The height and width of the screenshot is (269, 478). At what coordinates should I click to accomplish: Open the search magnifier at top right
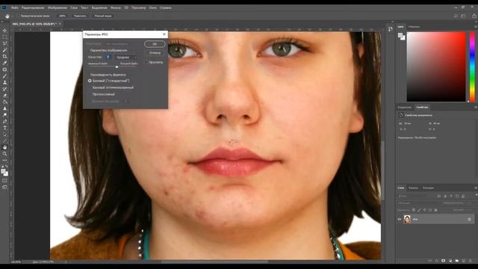point(456,16)
